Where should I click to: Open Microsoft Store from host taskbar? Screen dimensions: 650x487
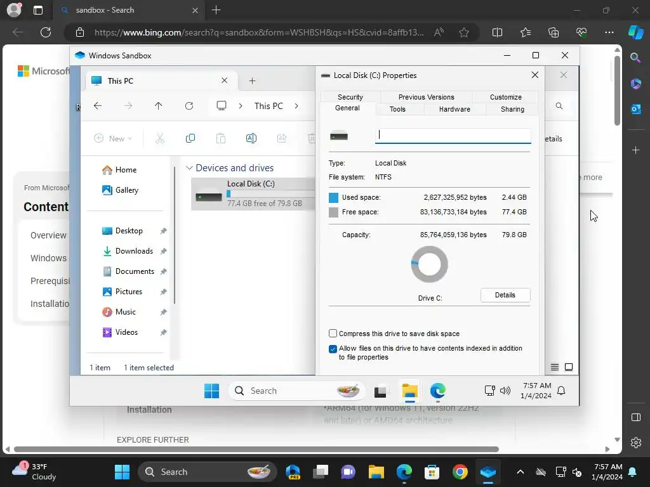(432, 472)
